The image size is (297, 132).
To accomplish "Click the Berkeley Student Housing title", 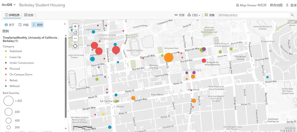I will (42, 5).
